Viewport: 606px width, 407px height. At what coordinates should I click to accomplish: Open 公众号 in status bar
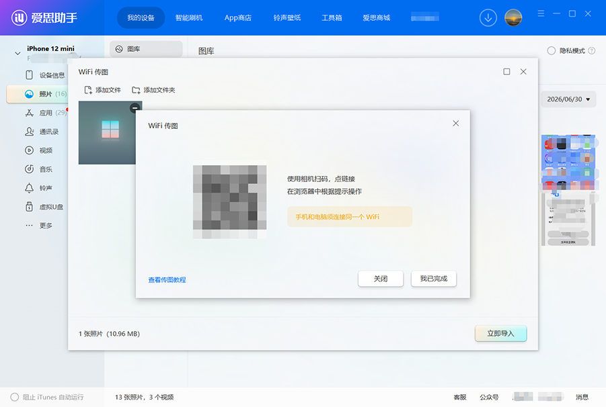pyautogui.click(x=489, y=397)
